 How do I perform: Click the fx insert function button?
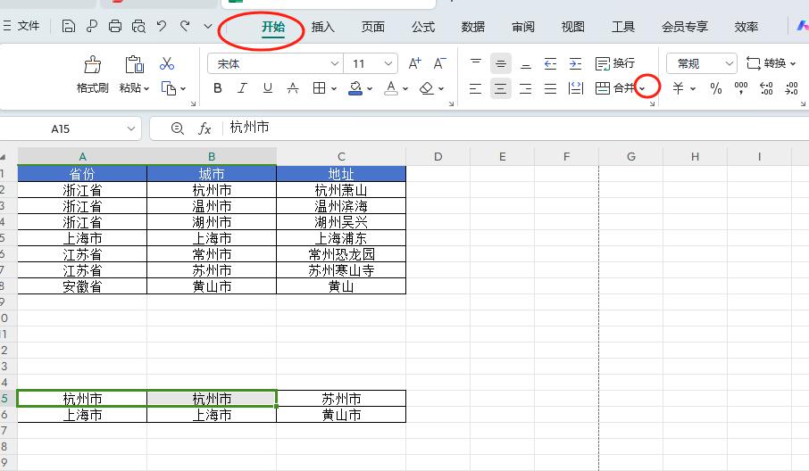[204, 128]
